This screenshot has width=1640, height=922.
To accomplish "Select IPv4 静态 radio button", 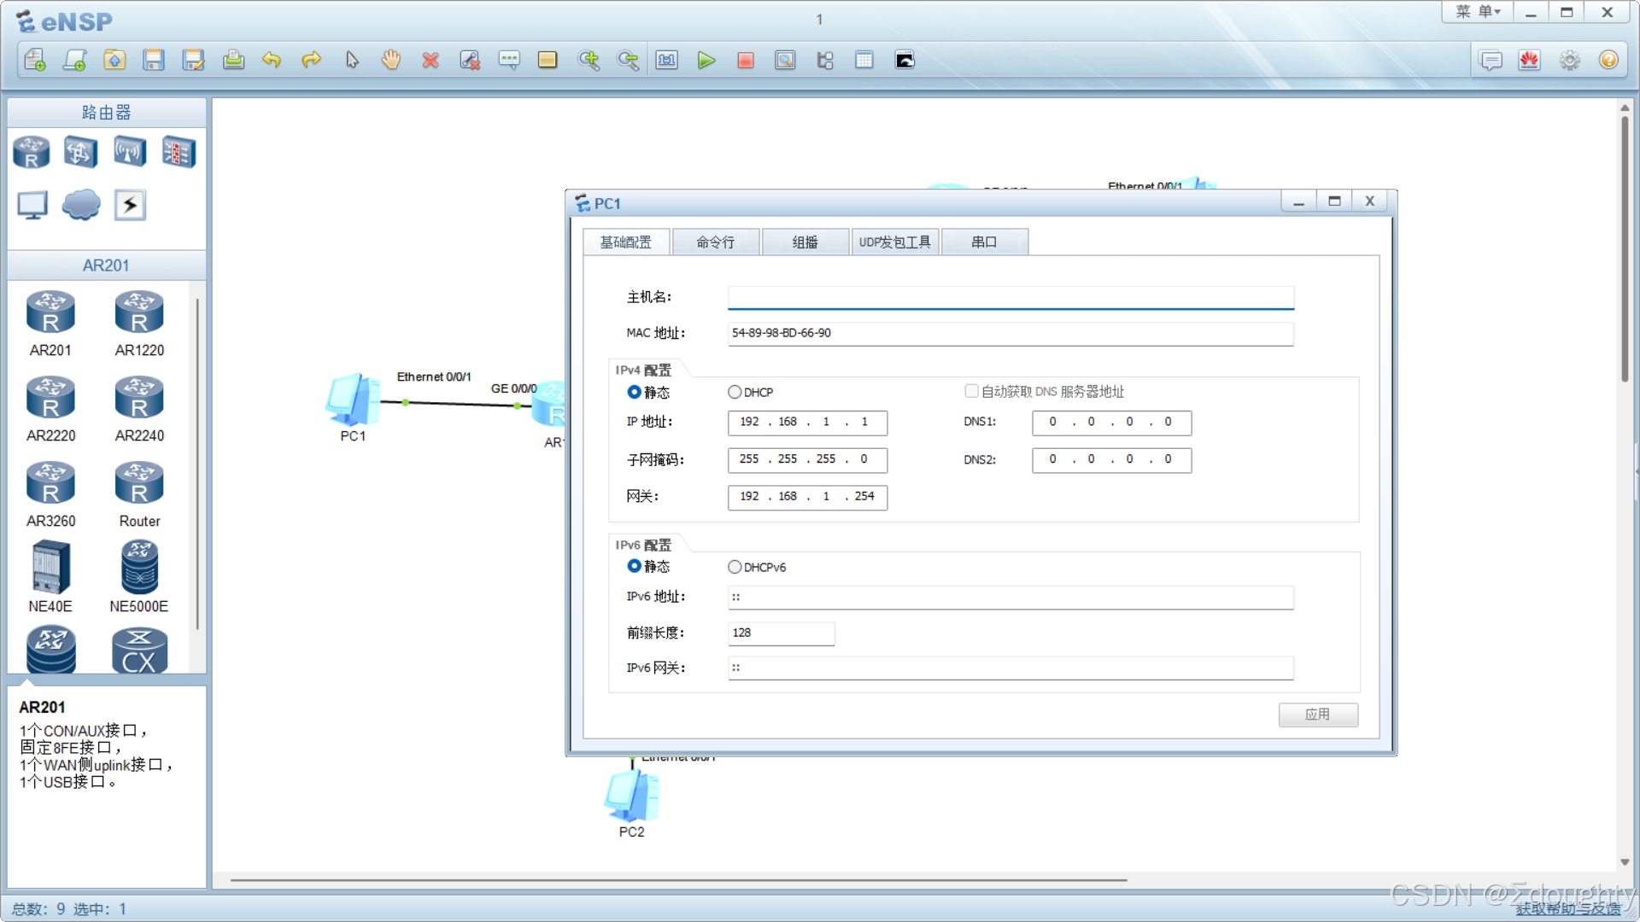I will (634, 392).
